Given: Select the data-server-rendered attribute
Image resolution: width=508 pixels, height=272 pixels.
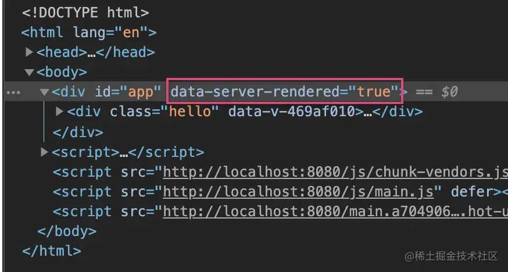Looking at the screenshot, I should click(x=284, y=92).
